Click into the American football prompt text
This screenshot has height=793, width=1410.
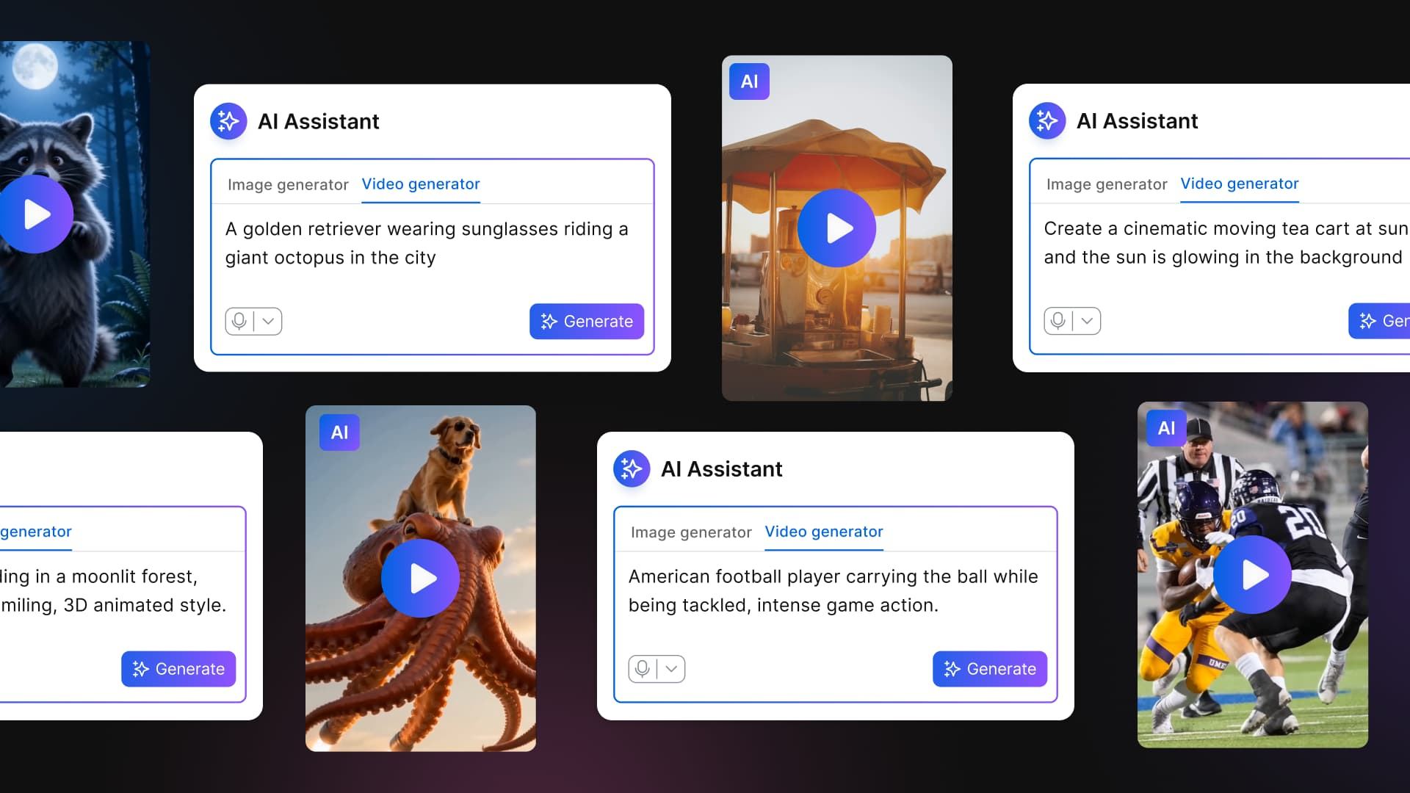(834, 590)
